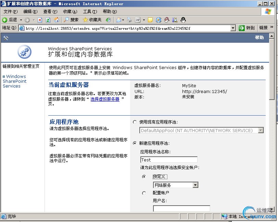Click the Research books icon

(x=175, y=20)
